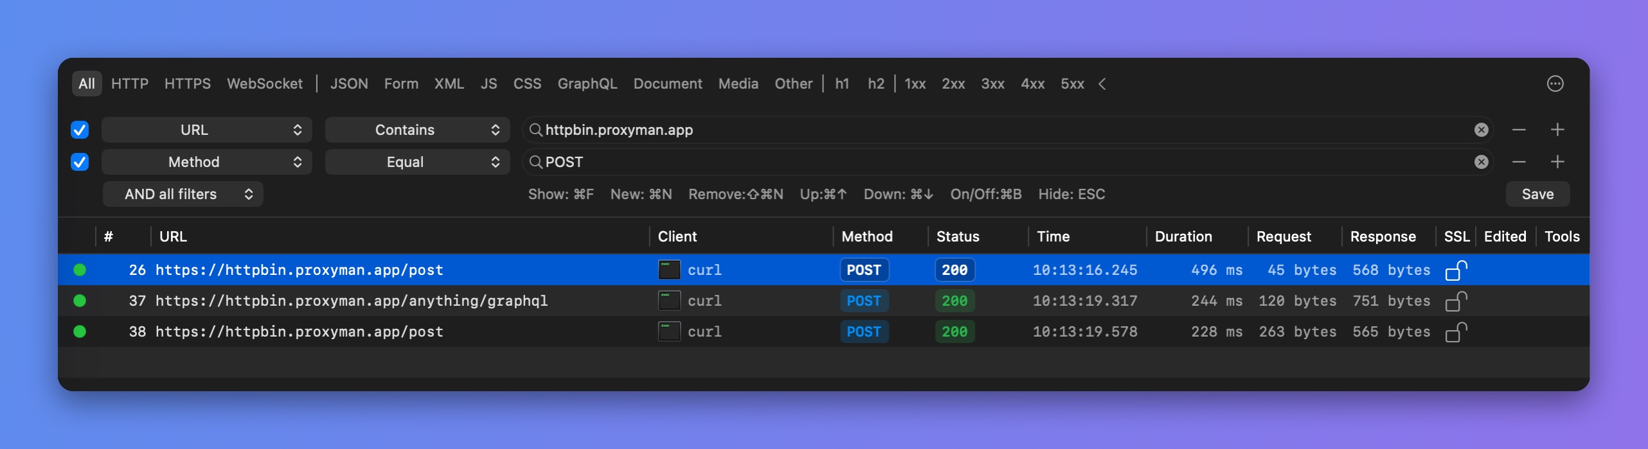Click SSL unlock icon for request 37
Image resolution: width=1648 pixels, height=449 pixels.
(1456, 301)
